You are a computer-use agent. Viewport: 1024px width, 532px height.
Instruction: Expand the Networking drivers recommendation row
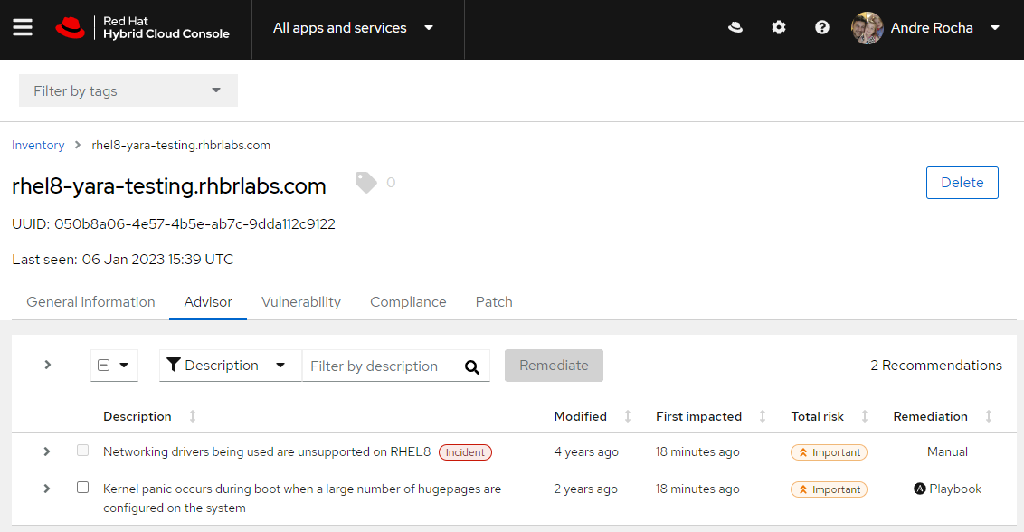click(x=47, y=451)
